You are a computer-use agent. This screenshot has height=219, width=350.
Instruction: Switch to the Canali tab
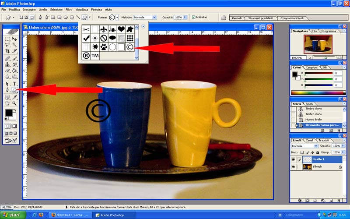coord(309,140)
